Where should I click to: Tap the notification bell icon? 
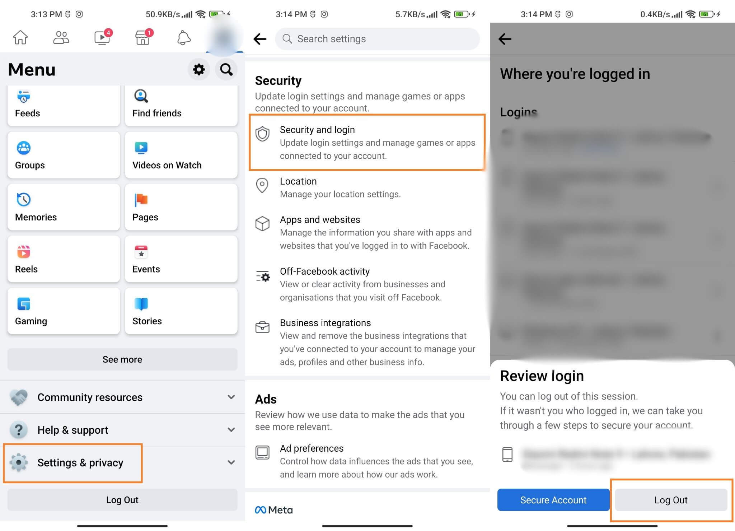(x=184, y=38)
